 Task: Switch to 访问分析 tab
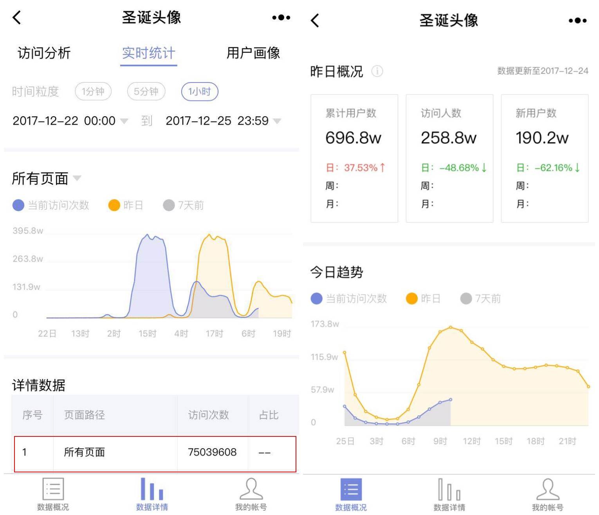pyautogui.click(x=44, y=53)
